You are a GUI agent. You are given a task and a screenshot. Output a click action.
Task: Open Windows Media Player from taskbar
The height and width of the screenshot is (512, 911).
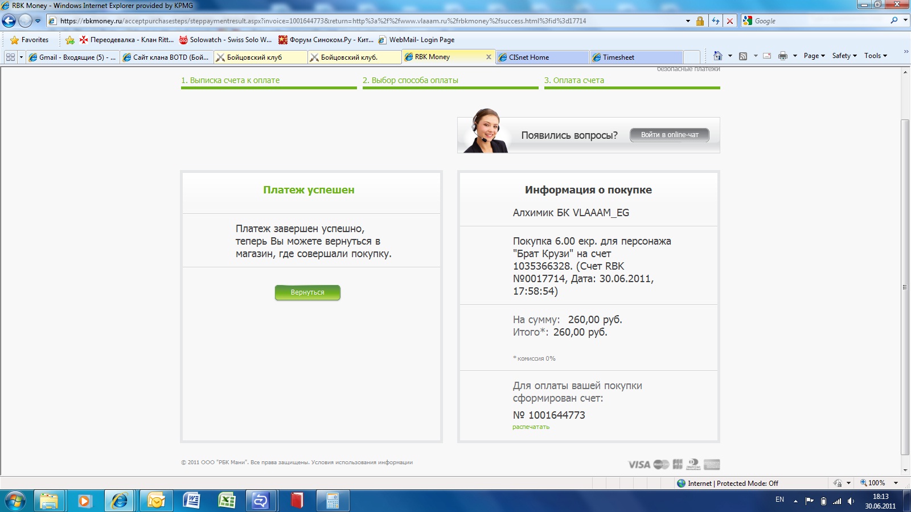(84, 501)
